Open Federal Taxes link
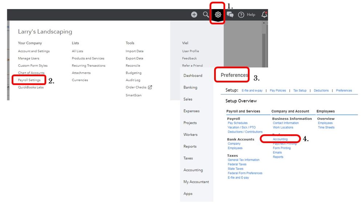 pos(237,164)
